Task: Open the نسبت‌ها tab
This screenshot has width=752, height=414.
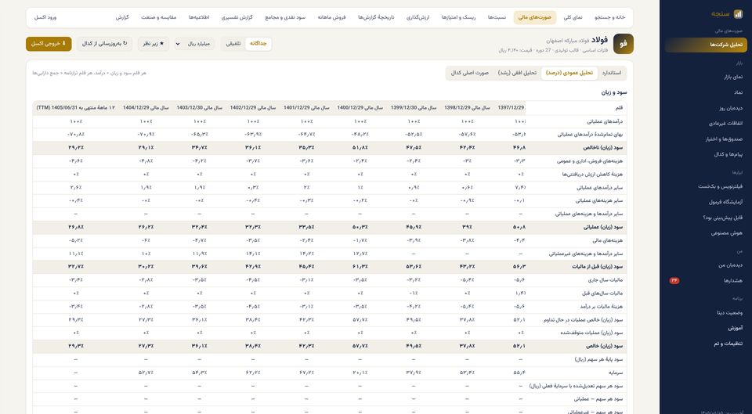Action: 497,17
